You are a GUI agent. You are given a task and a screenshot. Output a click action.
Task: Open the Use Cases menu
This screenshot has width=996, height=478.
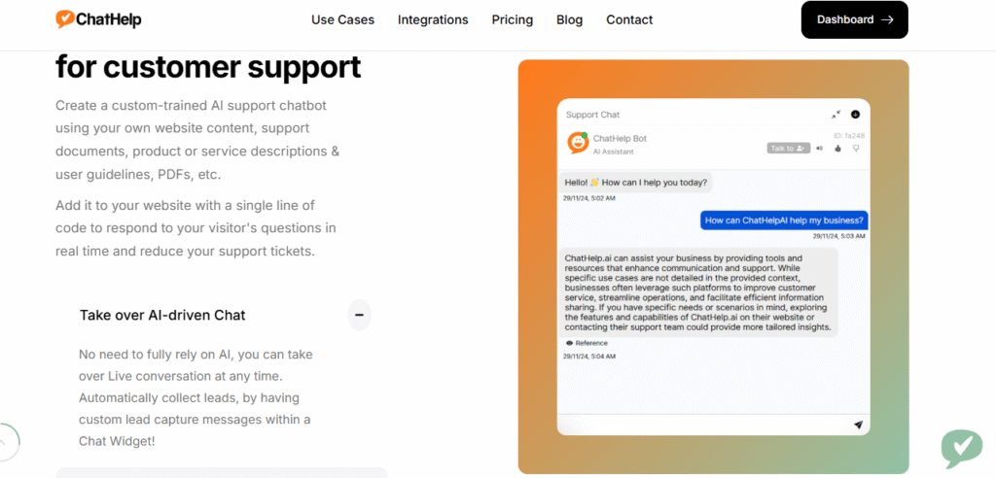342,19
